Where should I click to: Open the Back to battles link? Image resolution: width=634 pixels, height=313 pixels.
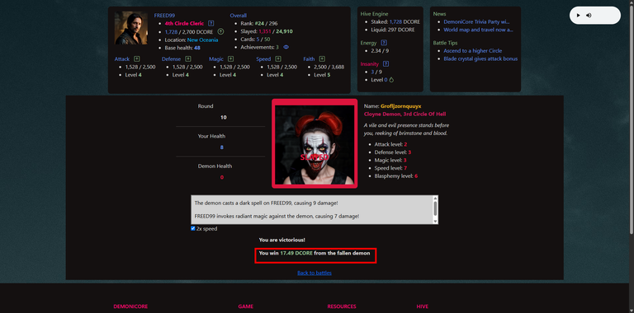(x=315, y=273)
